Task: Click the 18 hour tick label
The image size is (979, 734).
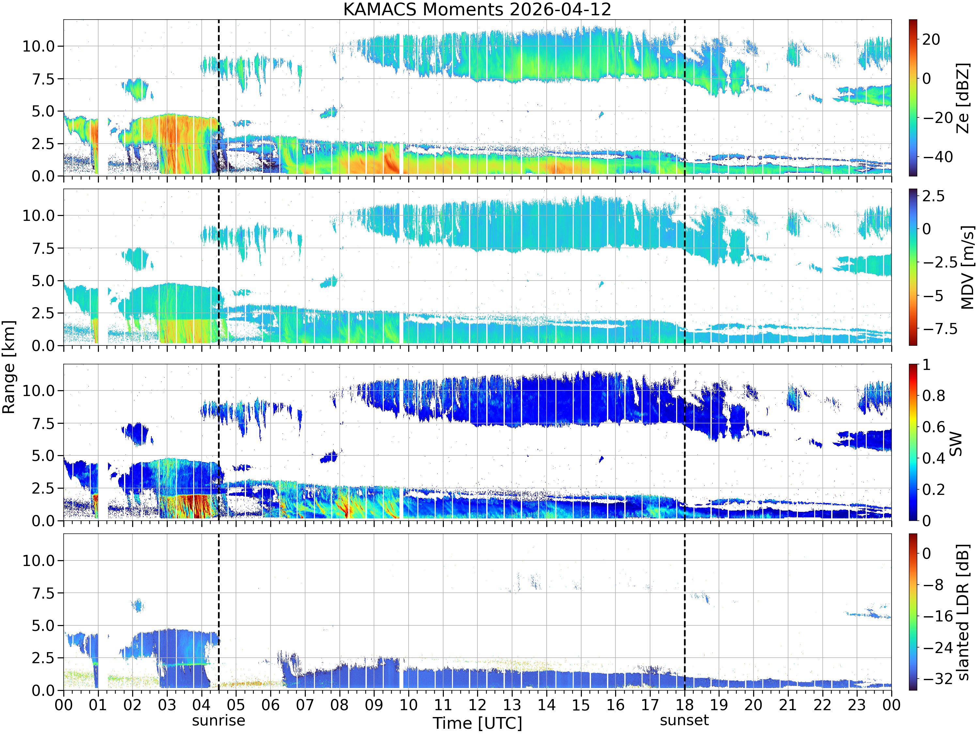Action: pyautogui.click(x=684, y=705)
